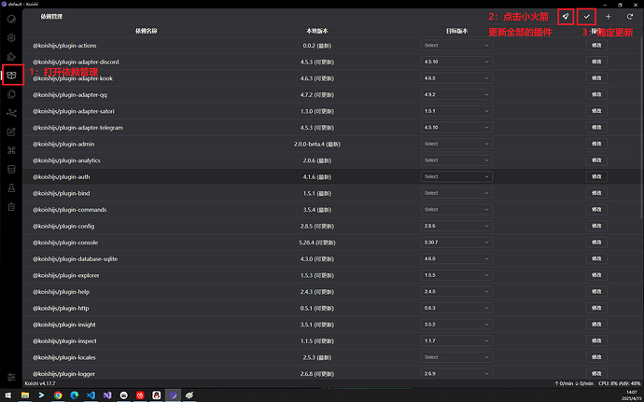Open the 1.5.1 dropdown for plugin-adapter-satori
Viewport: 644px width, 402px height.
point(456,111)
